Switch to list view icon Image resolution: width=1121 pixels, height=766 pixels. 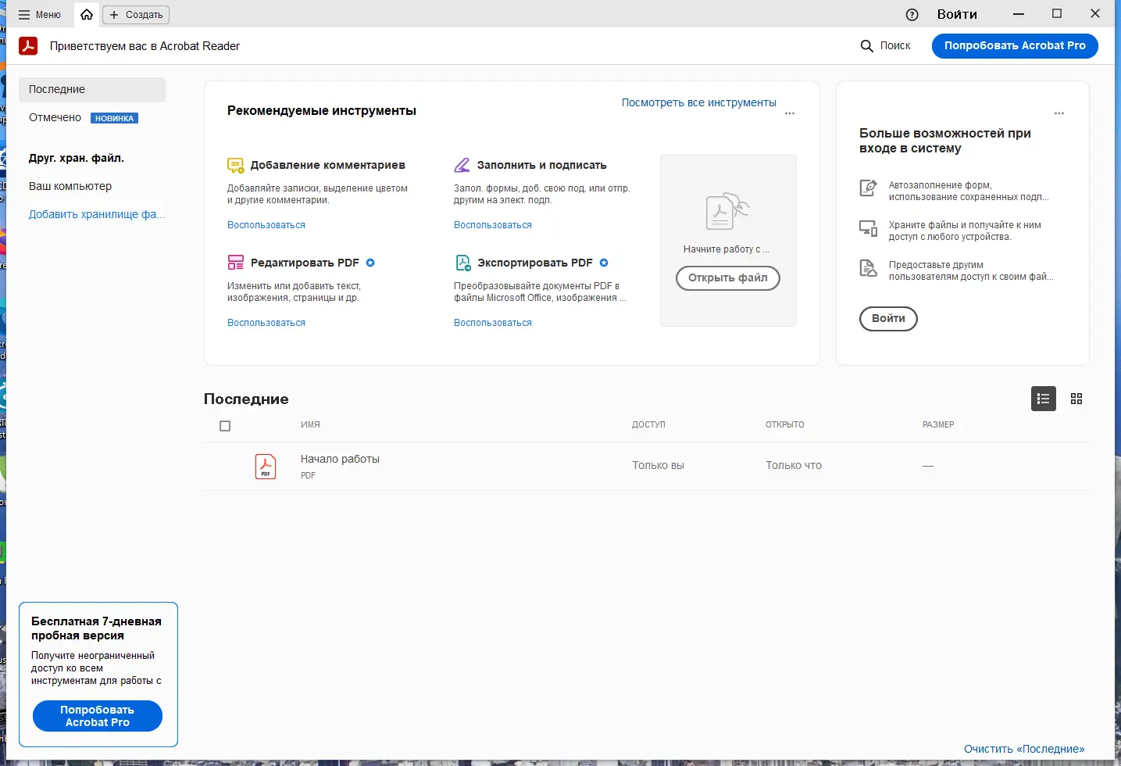[x=1043, y=399]
